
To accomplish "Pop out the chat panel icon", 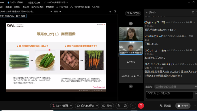I will [x=193, y=12].
